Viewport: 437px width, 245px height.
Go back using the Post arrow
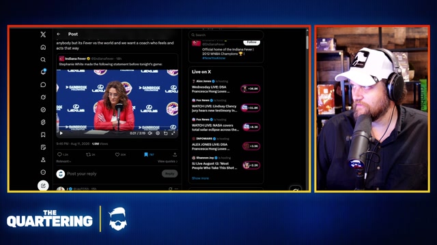point(59,34)
